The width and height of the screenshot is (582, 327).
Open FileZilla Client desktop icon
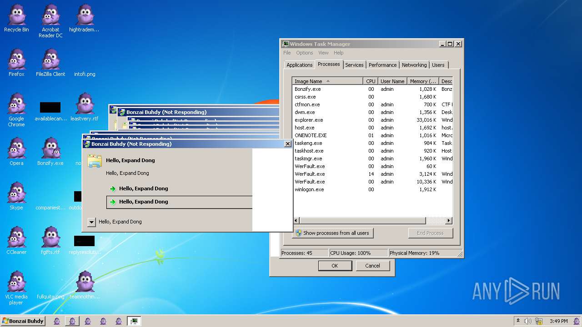(50, 63)
